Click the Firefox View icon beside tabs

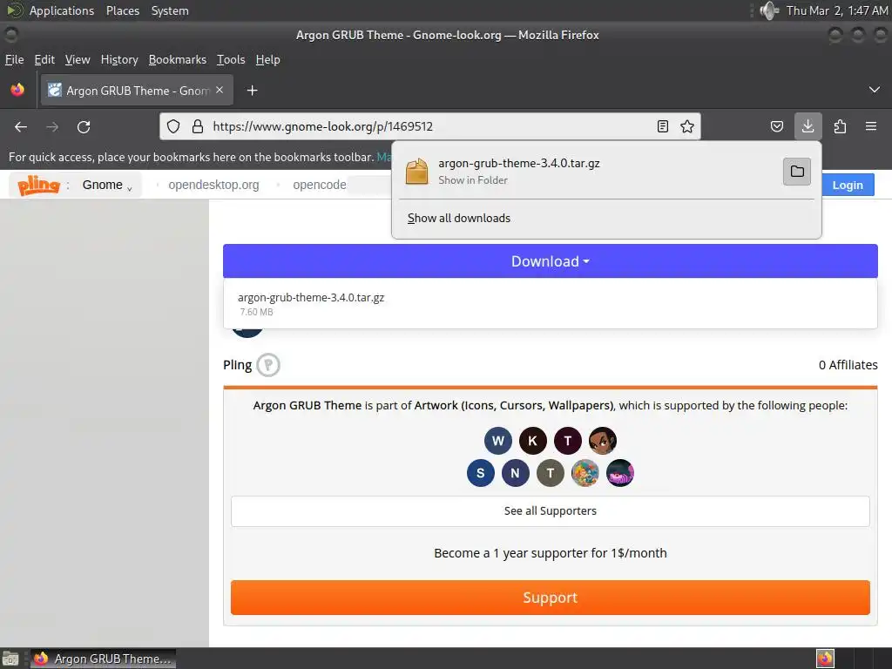click(17, 90)
